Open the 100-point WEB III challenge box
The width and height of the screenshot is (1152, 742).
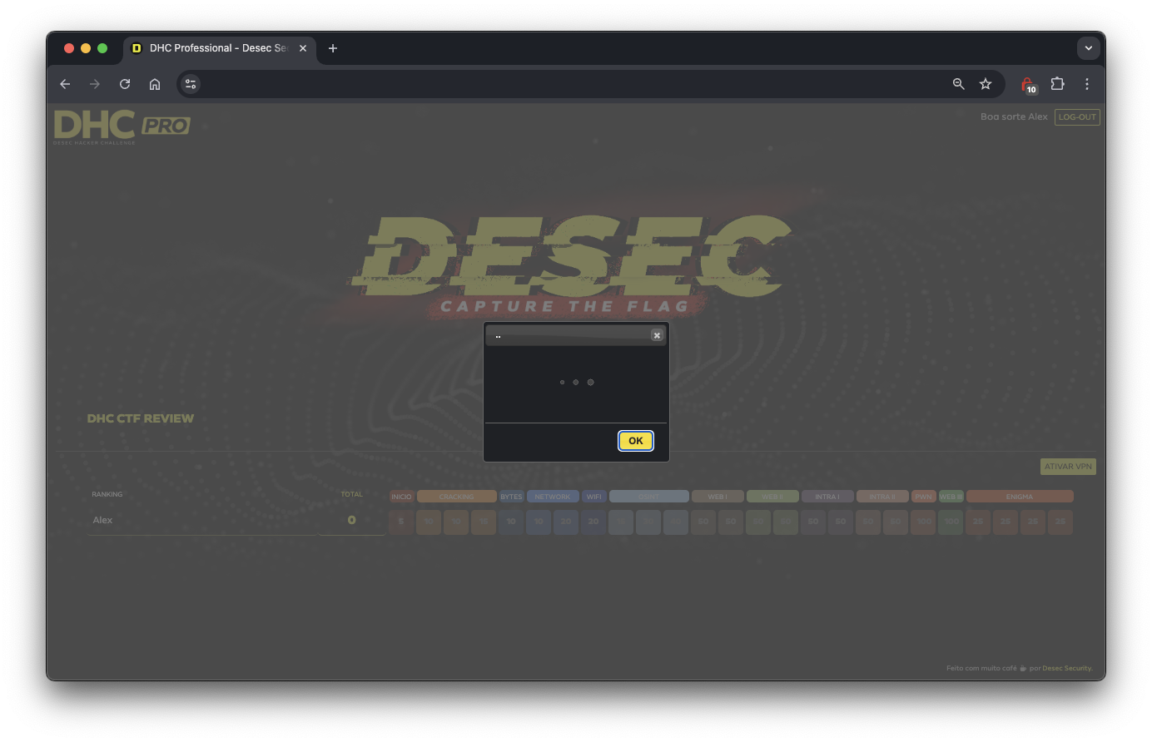tap(951, 522)
